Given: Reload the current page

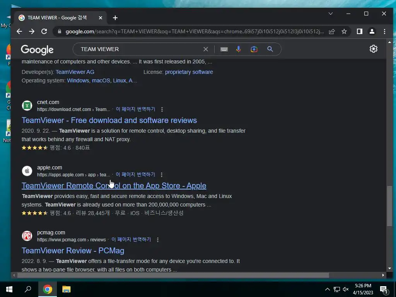Looking at the screenshot, I should click(44, 31).
